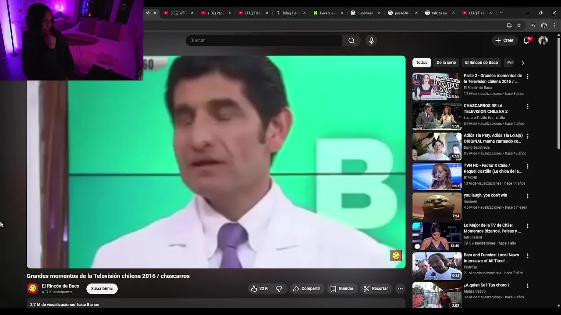Click inside the Buscar search field
Screen dimensions: 561x315
pyautogui.click(x=264, y=41)
